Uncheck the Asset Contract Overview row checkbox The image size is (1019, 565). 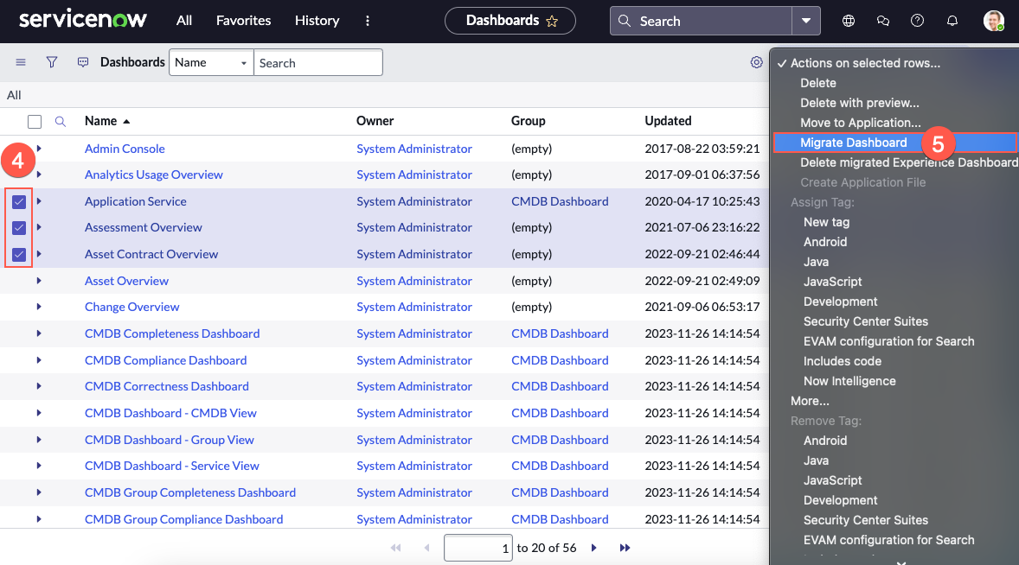[19, 254]
